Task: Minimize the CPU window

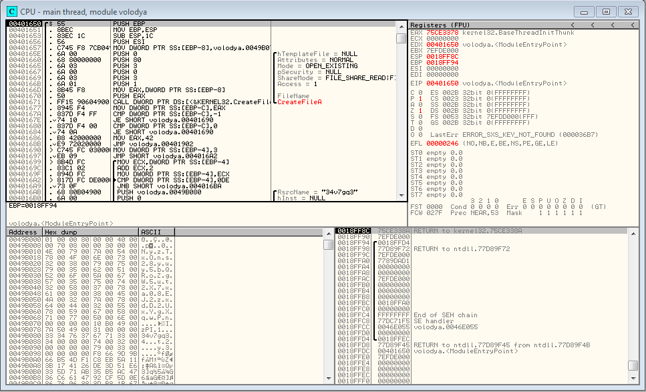Action: (587, 11)
